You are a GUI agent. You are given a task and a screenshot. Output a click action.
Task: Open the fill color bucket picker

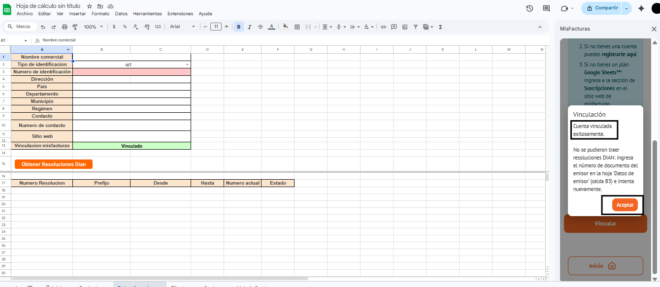[286, 27]
